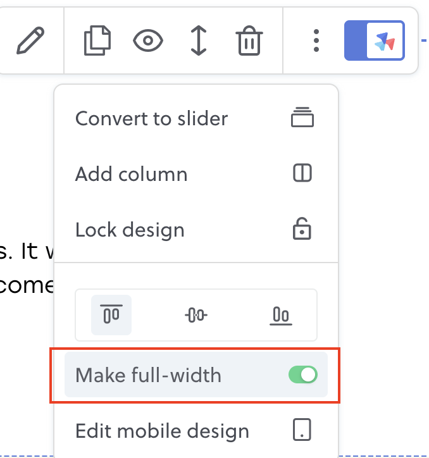Click the mobile device icon
Image resolution: width=429 pixels, height=458 pixels.
[x=302, y=430]
